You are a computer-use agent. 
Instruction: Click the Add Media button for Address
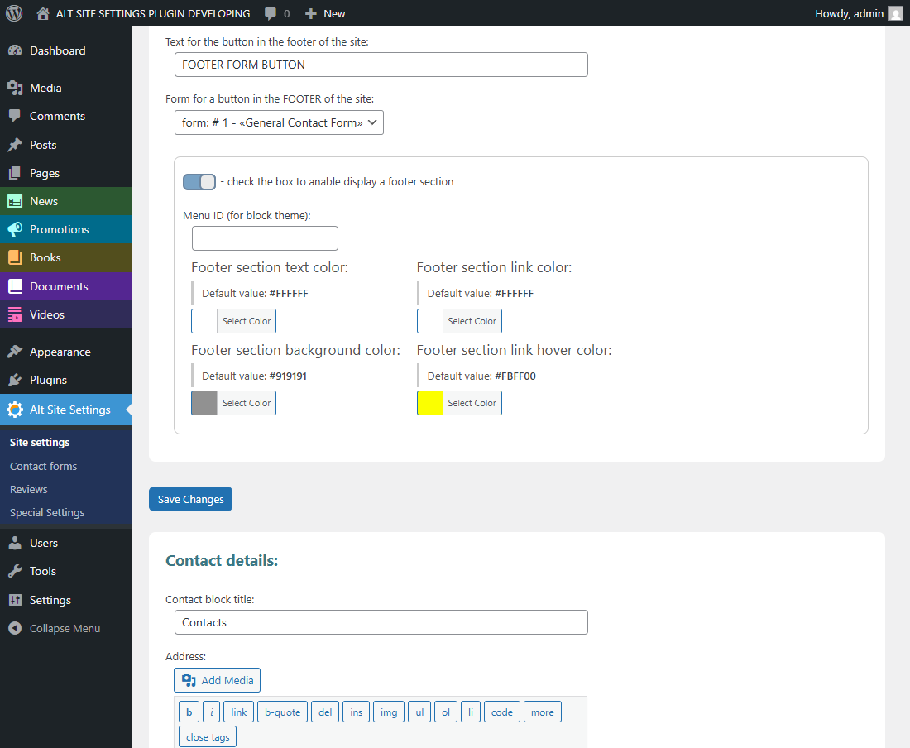pyautogui.click(x=217, y=679)
